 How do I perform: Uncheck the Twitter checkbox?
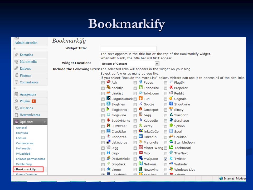point(166,159)
